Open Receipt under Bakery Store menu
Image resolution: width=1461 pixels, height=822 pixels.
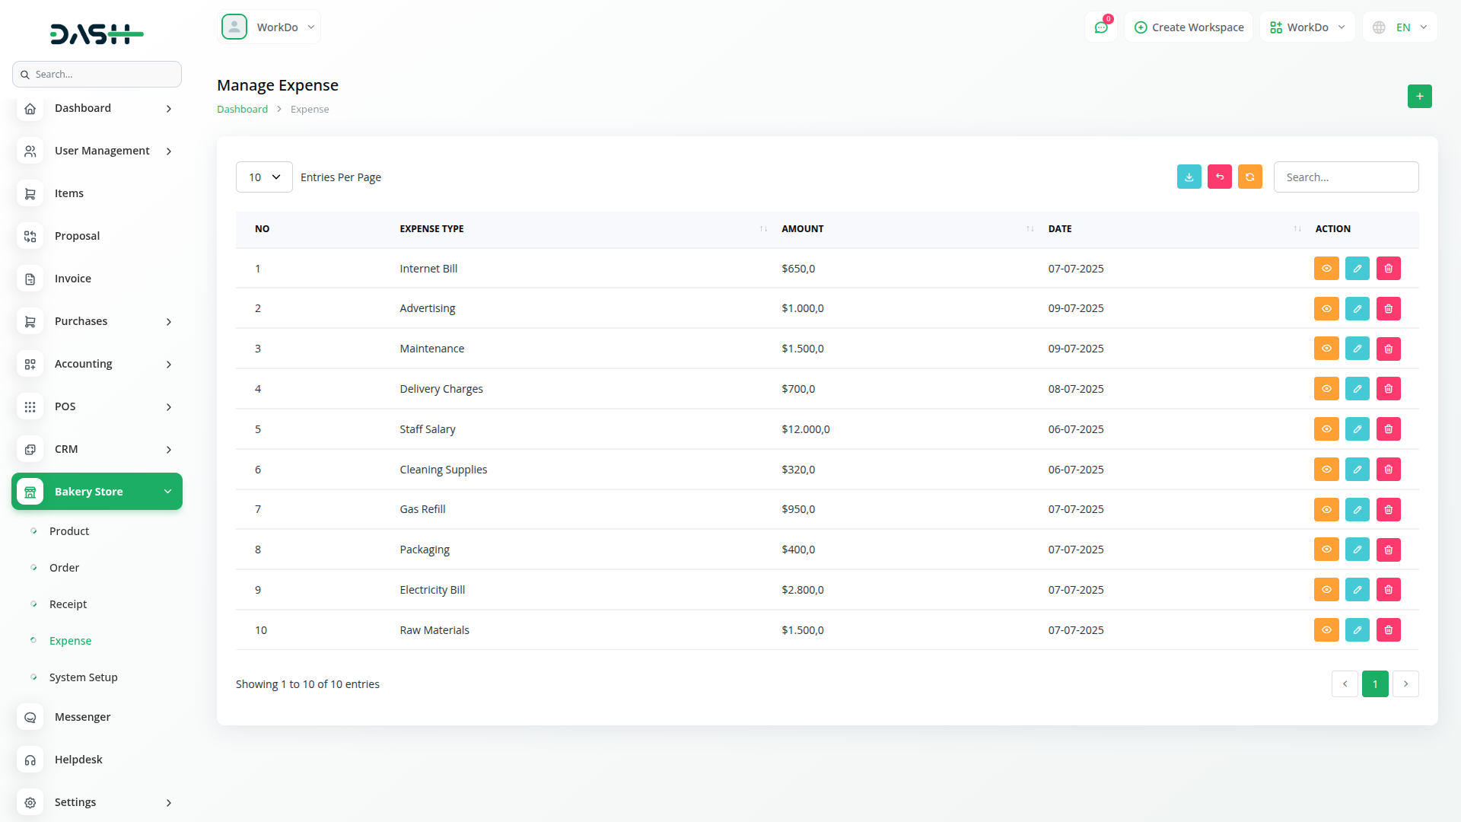pyautogui.click(x=68, y=604)
